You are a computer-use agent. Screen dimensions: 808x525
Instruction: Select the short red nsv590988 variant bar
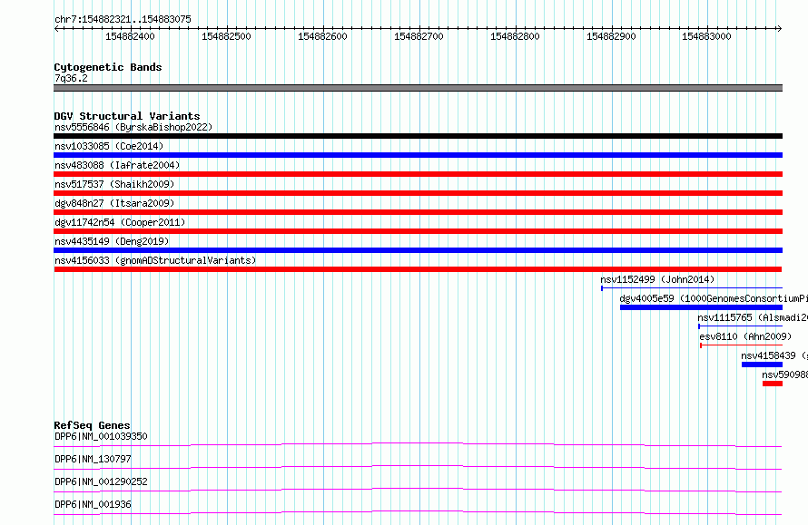pyautogui.click(x=773, y=384)
